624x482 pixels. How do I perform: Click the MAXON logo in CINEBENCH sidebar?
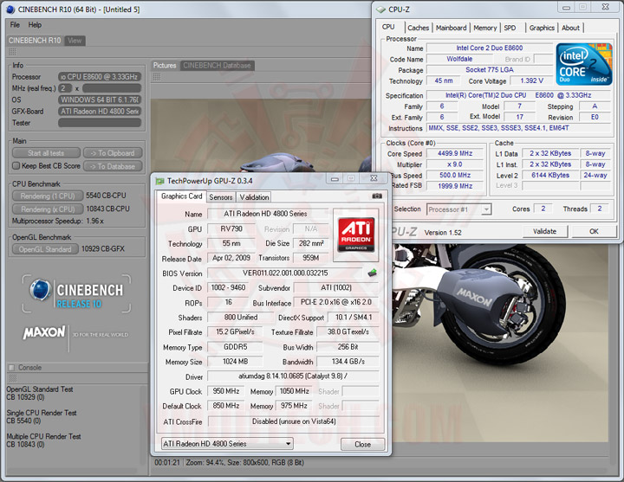(44, 333)
